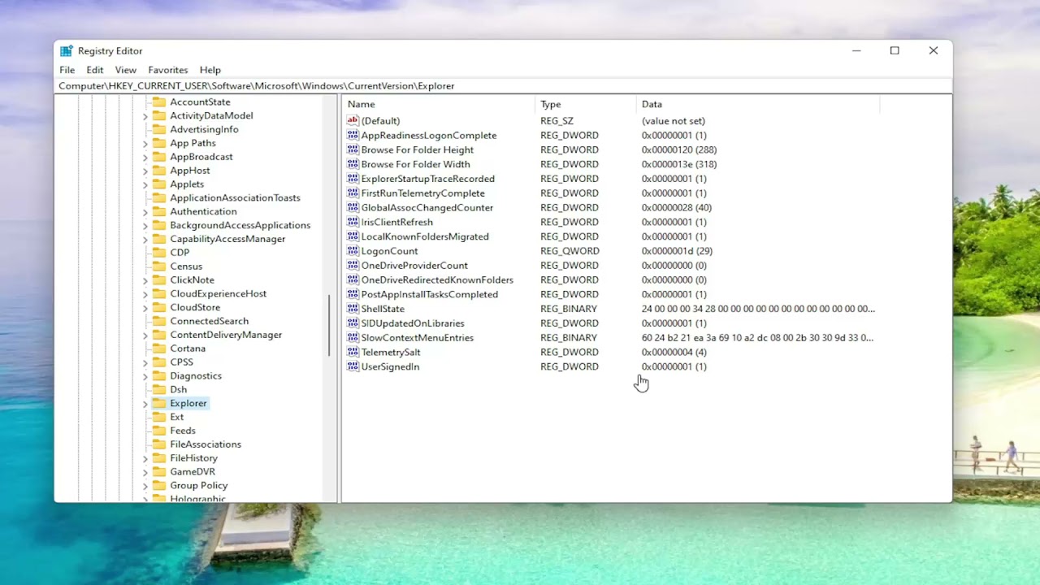Click the REG_QWORD type cell
The width and height of the screenshot is (1040, 585).
(x=570, y=251)
